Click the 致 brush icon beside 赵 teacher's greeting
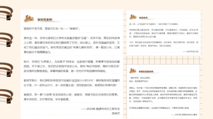213x119 pixels. tap(133, 17)
